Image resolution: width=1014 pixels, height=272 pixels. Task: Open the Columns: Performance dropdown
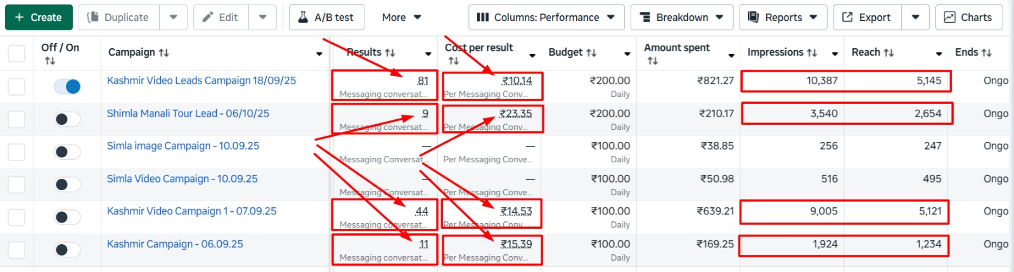[546, 17]
